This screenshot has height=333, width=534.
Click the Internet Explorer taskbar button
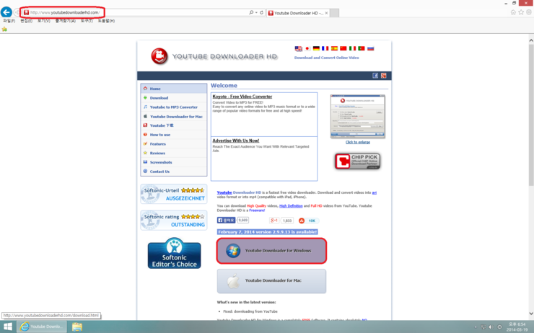[42, 327]
